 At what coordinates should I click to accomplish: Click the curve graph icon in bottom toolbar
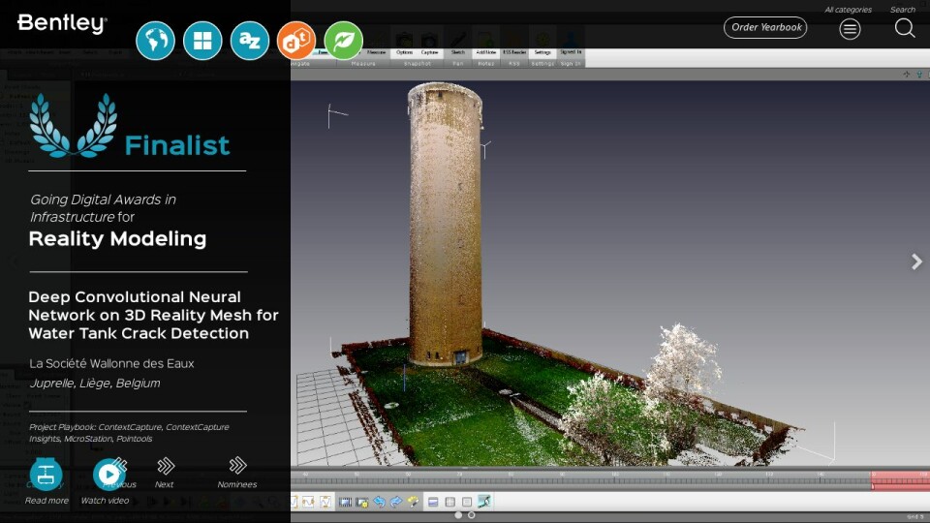click(x=308, y=502)
